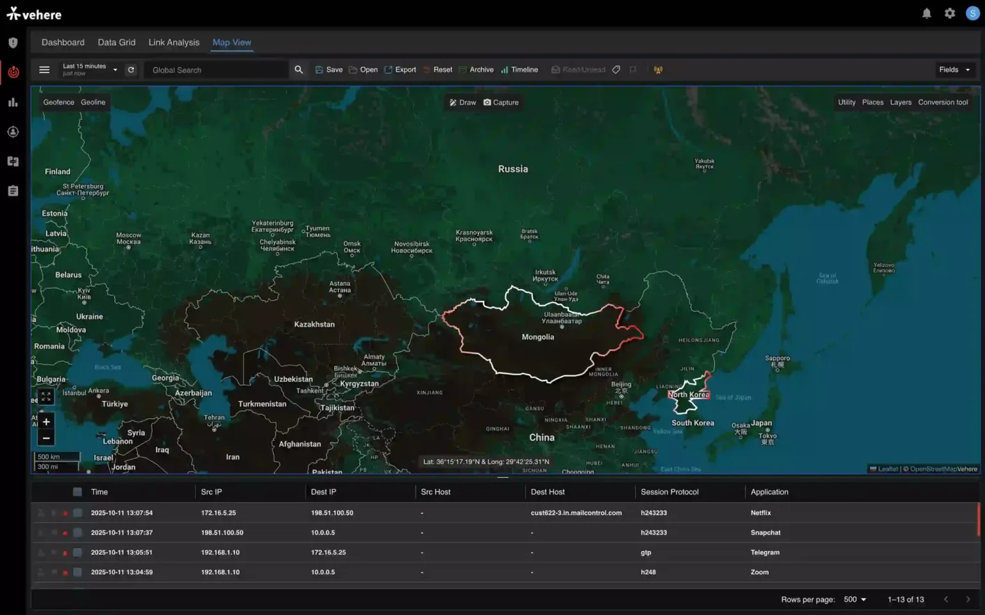
Task: Open the Rows per page 500 dropdown
Action: coord(855,600)
